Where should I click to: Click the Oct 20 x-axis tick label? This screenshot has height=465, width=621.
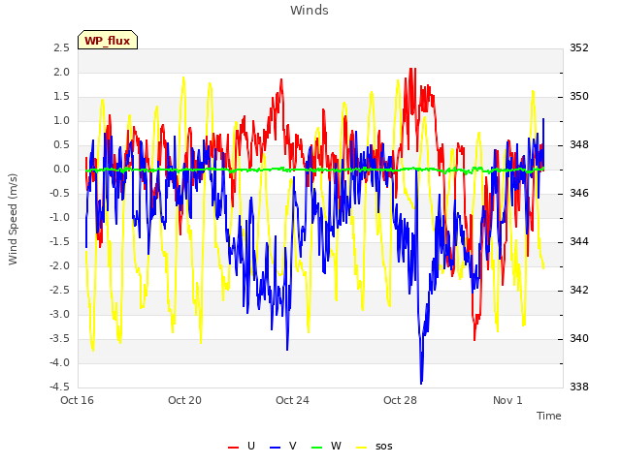click(184, 400)
